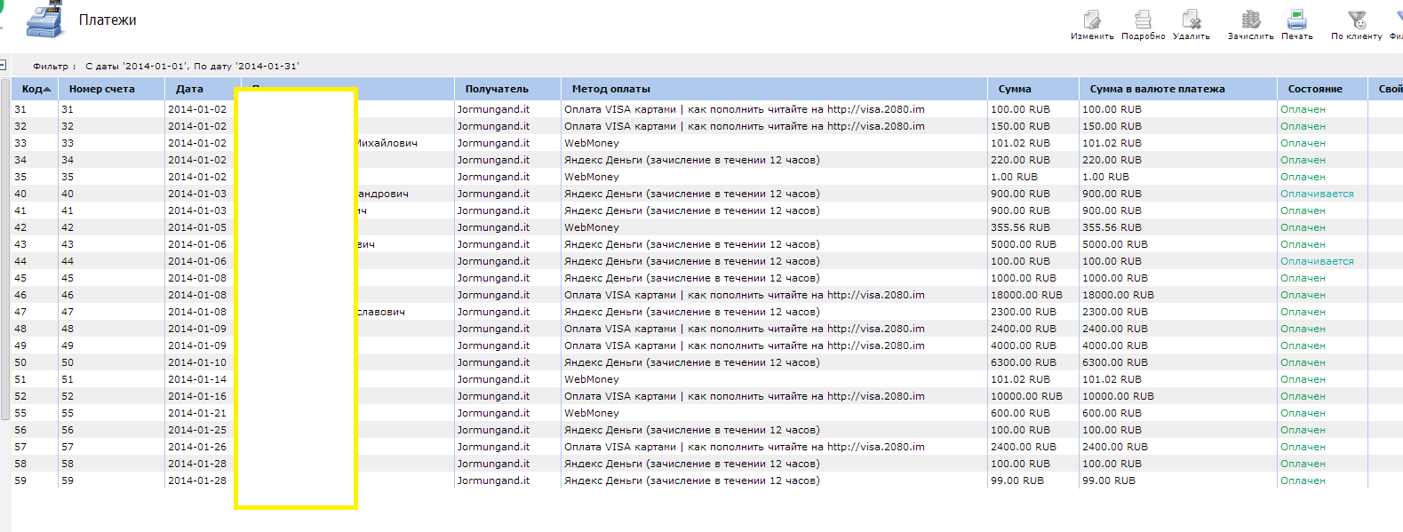1403x532 pixels.
Task: Click Оплачивается status in row 44
Action: point(1317,261)
